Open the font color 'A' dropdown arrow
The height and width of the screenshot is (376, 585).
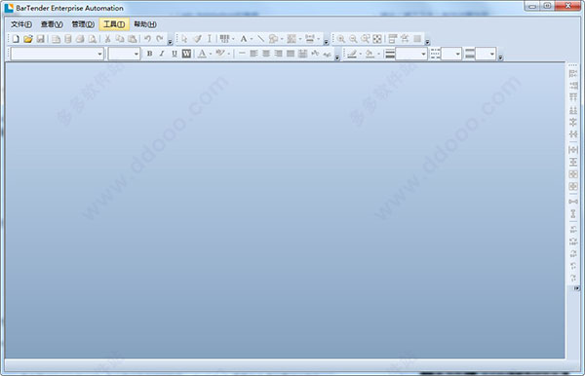click(211, 54)
